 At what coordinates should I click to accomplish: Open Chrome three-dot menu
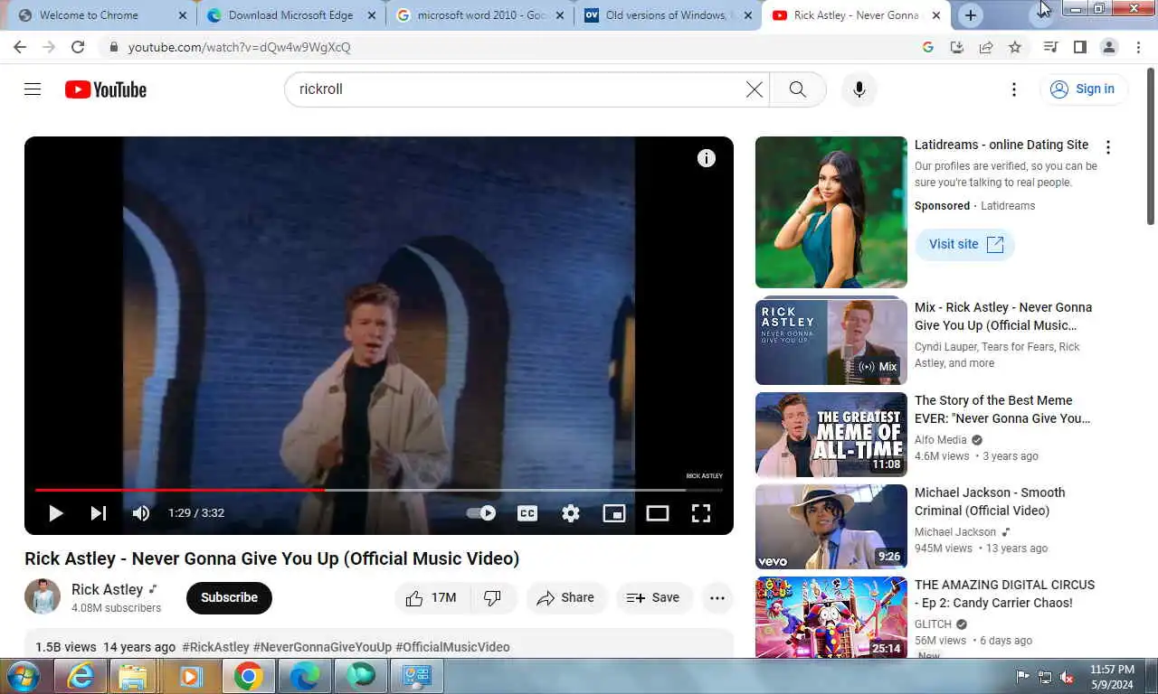(1139, 47)
